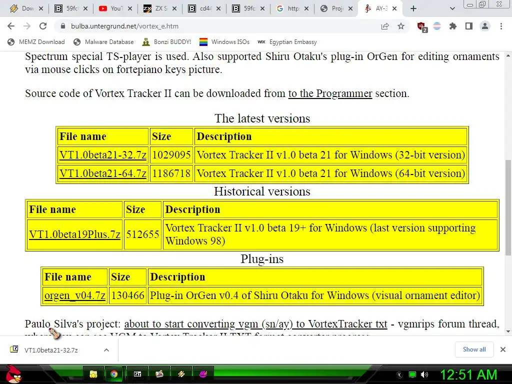
Task: Download orgen_v04.7z plug-in
Action: tap(75, 295)
